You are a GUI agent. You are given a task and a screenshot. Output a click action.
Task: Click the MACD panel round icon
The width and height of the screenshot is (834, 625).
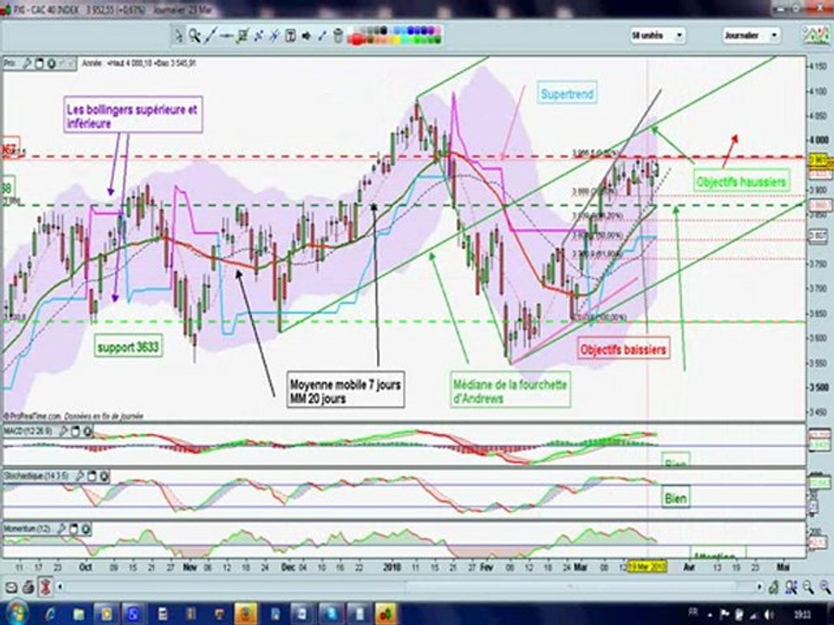click(x=87, y=431)
